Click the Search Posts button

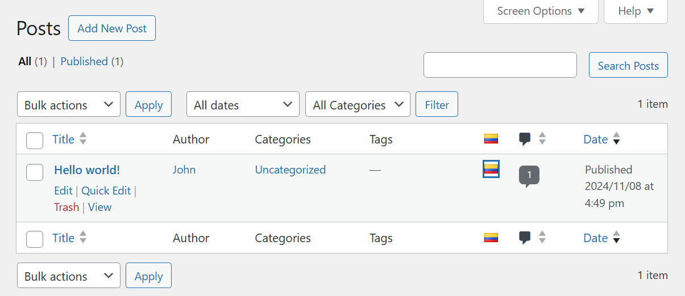pyautogui.click(x=628, y=65)
